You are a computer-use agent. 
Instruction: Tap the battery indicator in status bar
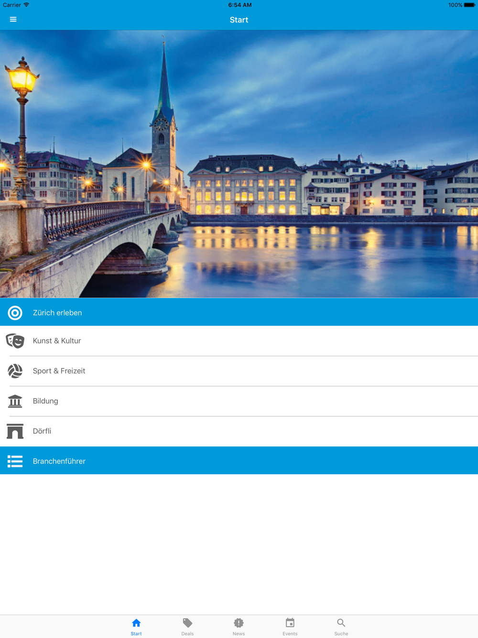click(x=470, y=5)
